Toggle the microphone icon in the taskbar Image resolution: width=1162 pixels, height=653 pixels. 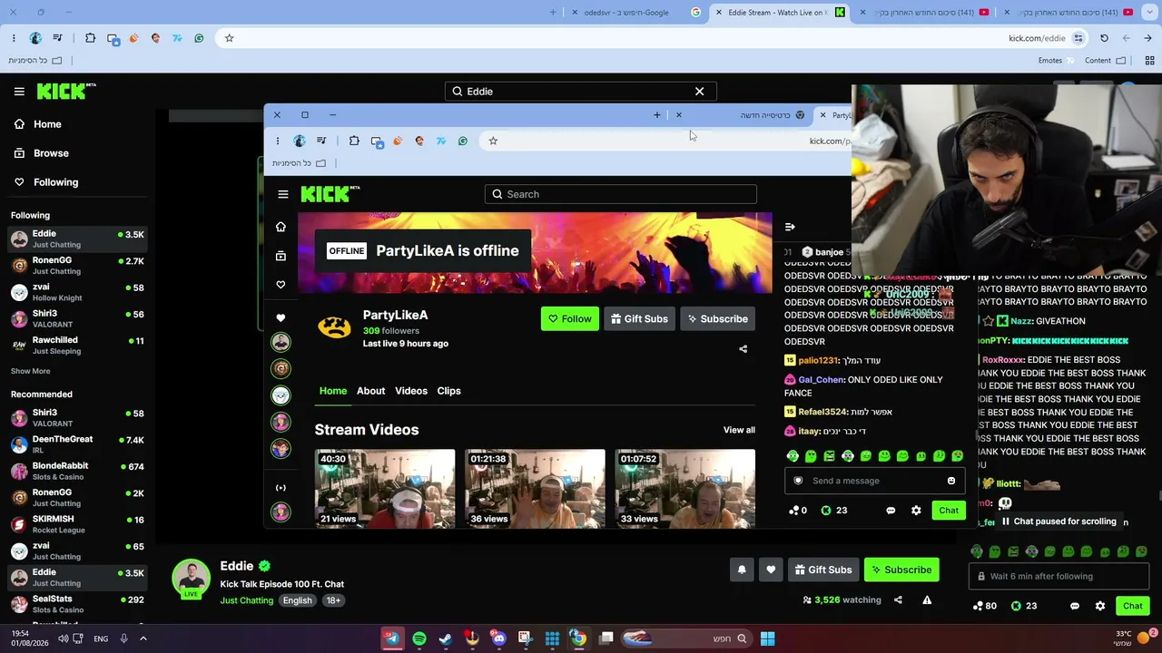coord(123,638)
